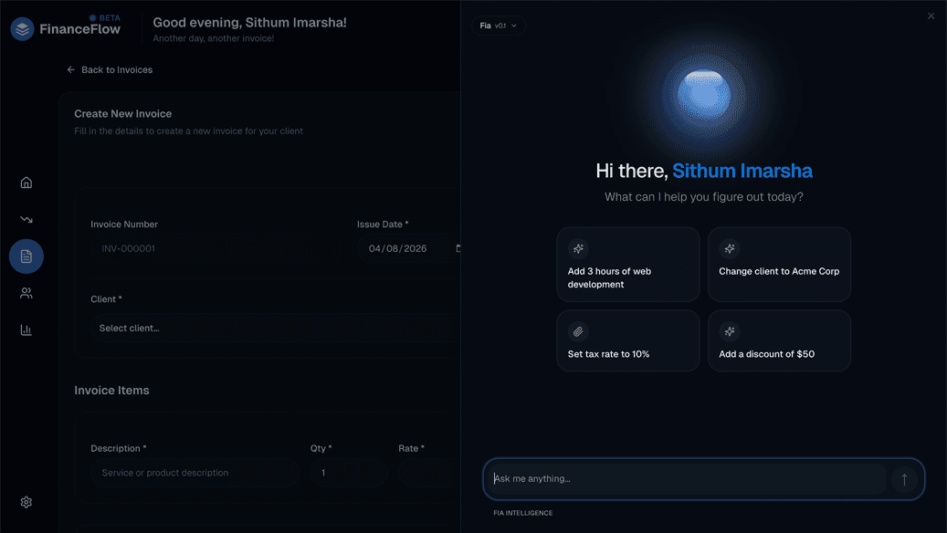This screenshot has height=533, width=947.
Task: Click the send arrow in the chat box
Action: (903, 478)
